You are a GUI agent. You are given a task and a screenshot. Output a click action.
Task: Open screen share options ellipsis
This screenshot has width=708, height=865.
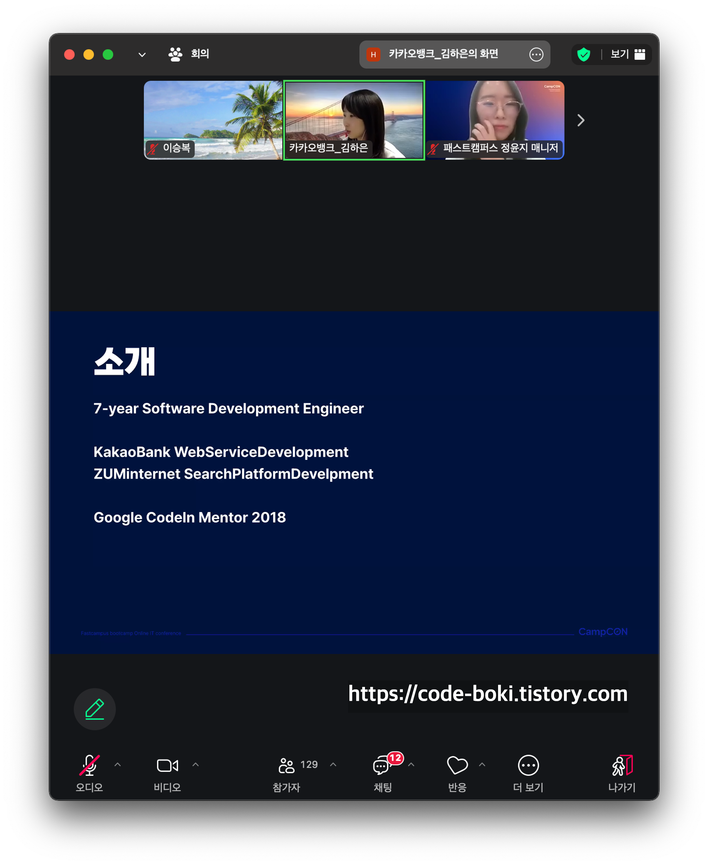536,54
